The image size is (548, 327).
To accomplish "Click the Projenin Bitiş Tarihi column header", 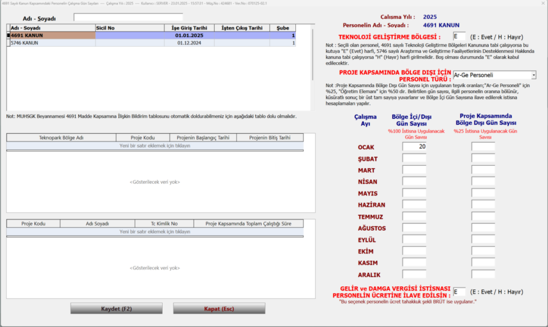I will [270, 138].
